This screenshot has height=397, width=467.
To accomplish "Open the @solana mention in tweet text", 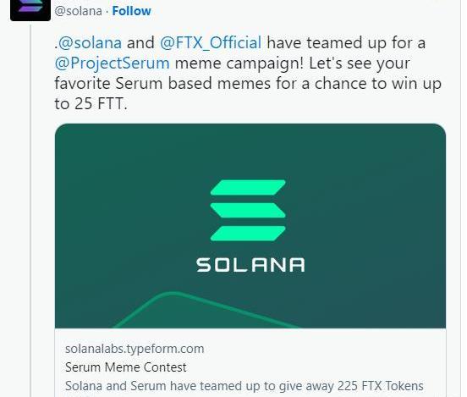I will pyautogui.click(x=90, y=42).
